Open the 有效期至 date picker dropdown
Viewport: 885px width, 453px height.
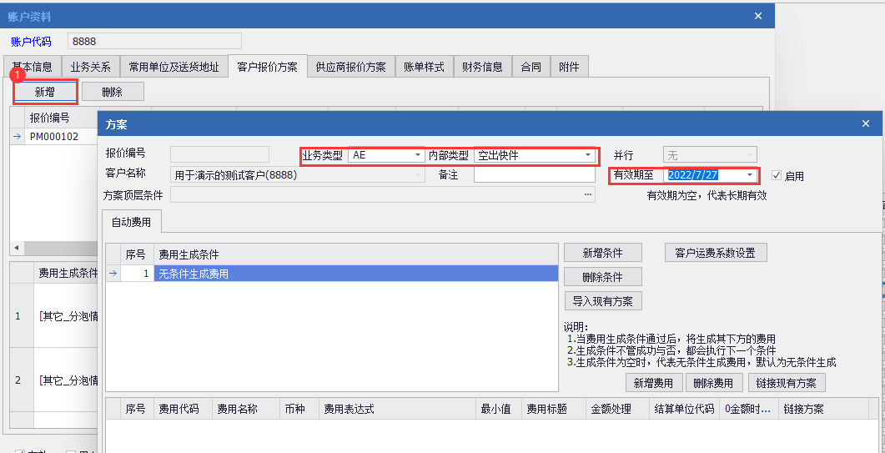[750, 175]
